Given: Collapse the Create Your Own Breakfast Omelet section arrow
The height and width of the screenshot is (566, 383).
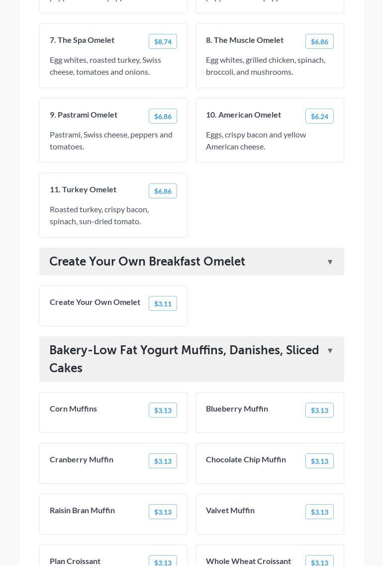Looking at the screenshot, I should 330,262.
